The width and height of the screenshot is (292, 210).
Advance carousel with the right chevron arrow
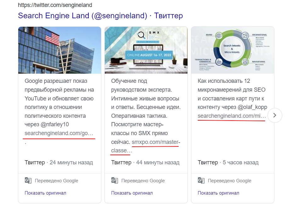pyautogui.click(x=275, y=115)
